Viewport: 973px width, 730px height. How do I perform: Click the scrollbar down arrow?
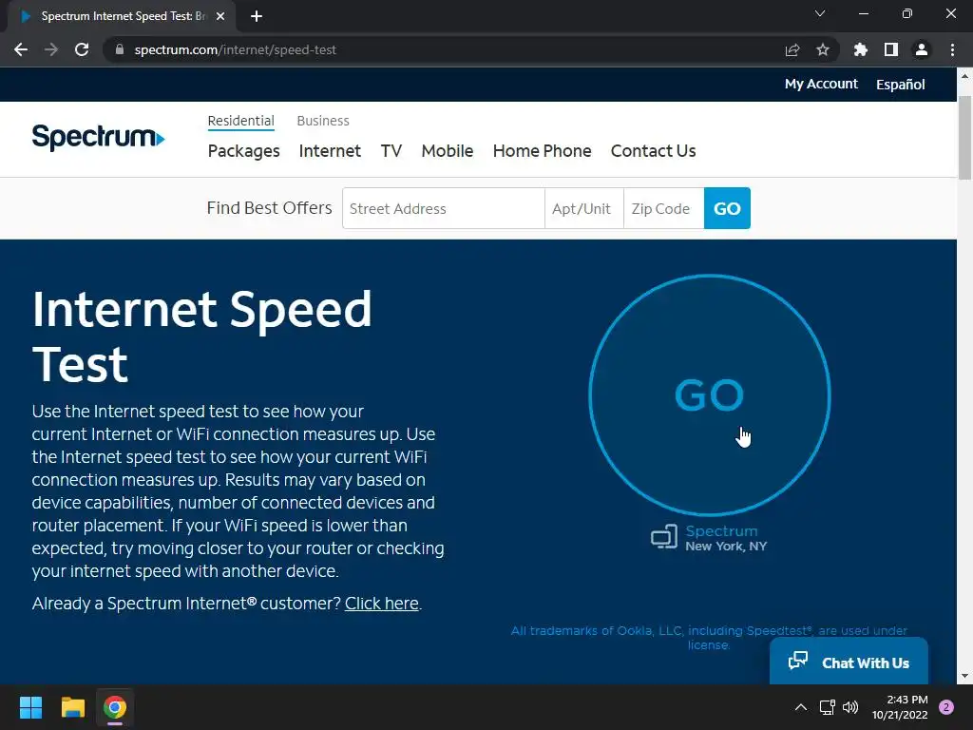pyautogui.click(x=965, y=677)
